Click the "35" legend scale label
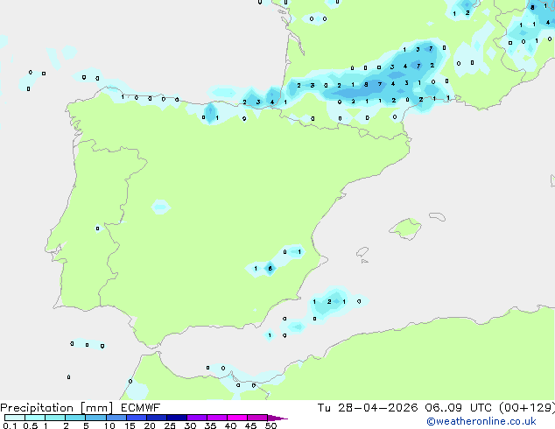Viewport: 555px width, 429px height. tap(210, 425)
